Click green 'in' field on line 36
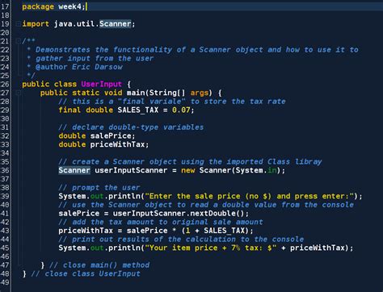 (272, 170)
